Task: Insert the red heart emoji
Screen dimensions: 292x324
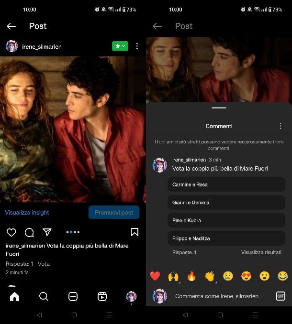Action: pyautogui.click(x=155, y=276)
